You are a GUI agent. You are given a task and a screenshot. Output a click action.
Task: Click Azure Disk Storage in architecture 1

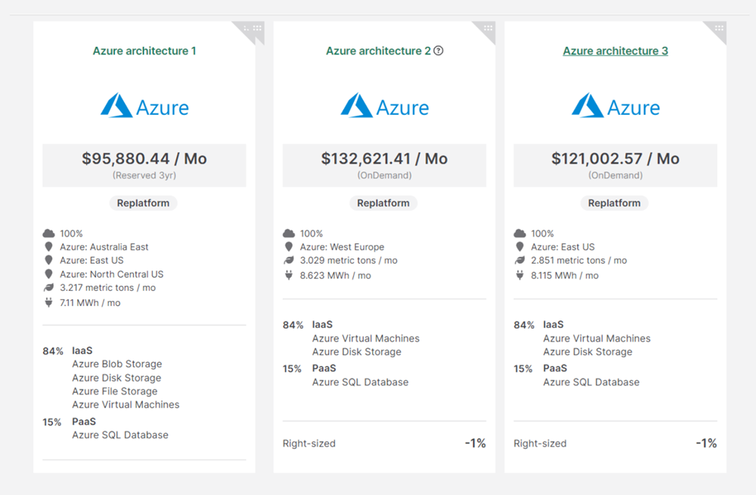coord(116,378)
